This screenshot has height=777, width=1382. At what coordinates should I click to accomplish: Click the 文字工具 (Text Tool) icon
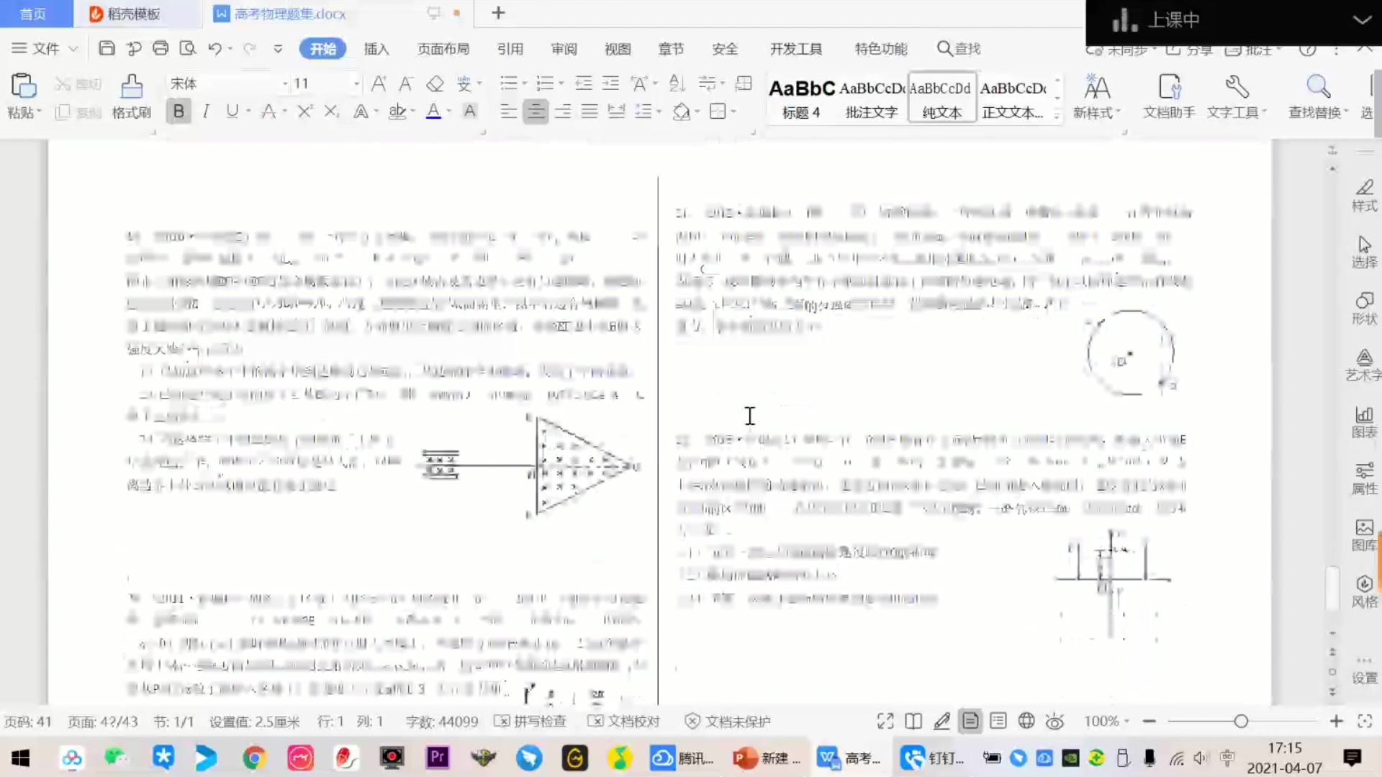[1237, 96]
